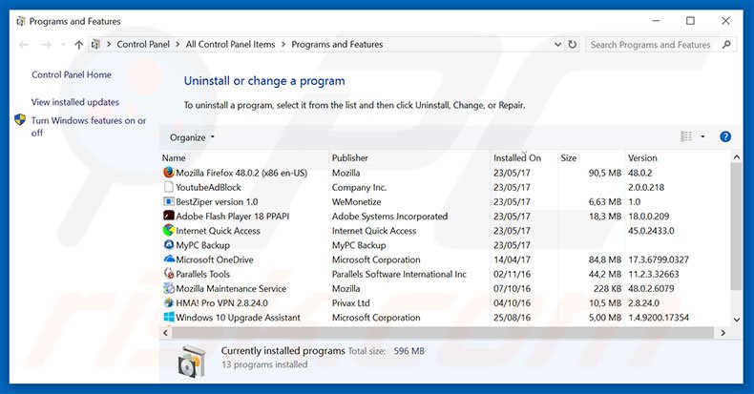Open Control Panel Home link
Viewport: 754px width, 394px height.
pyautogui.click(x=72, y=74)
